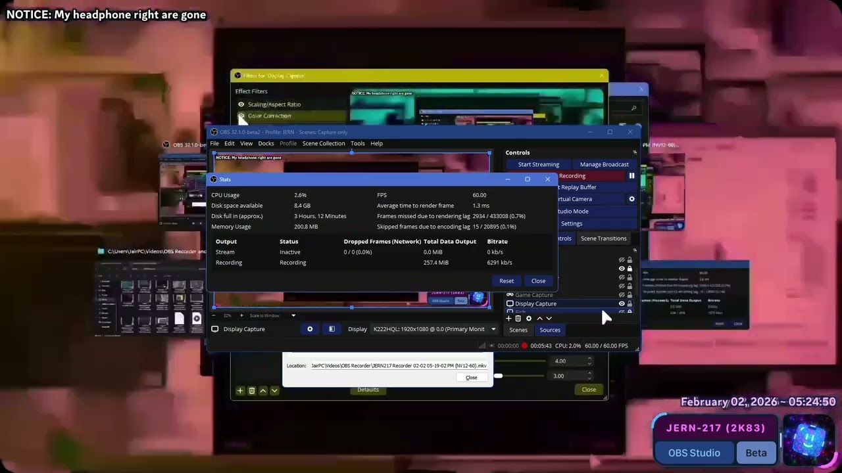Move the filter up in the Filters window

tap(263, 391)
